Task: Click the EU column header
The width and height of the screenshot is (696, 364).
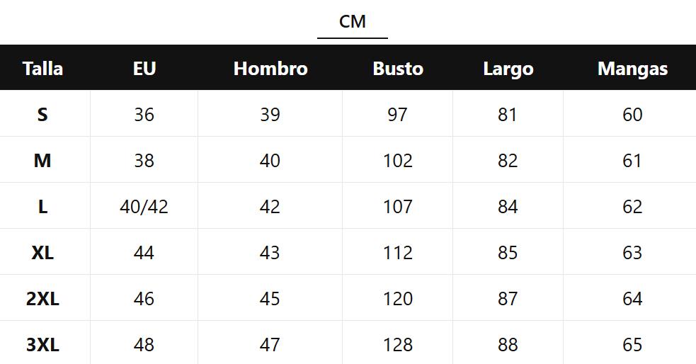Action: tap(144, 69)
